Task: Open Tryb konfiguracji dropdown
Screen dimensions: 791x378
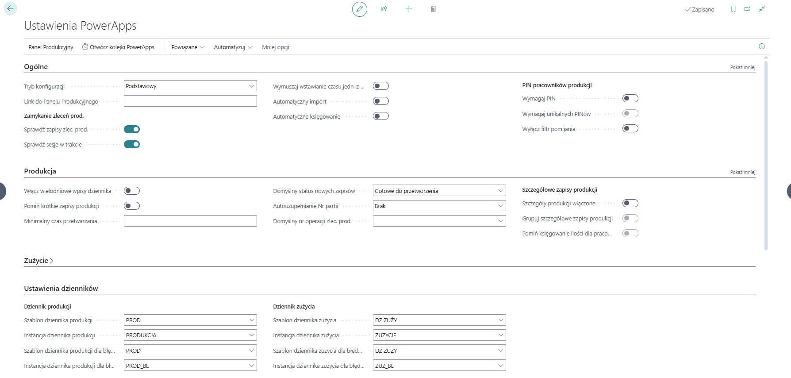Action: (x=190, y=86)
